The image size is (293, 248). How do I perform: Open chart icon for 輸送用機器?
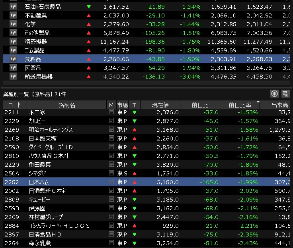13,77
